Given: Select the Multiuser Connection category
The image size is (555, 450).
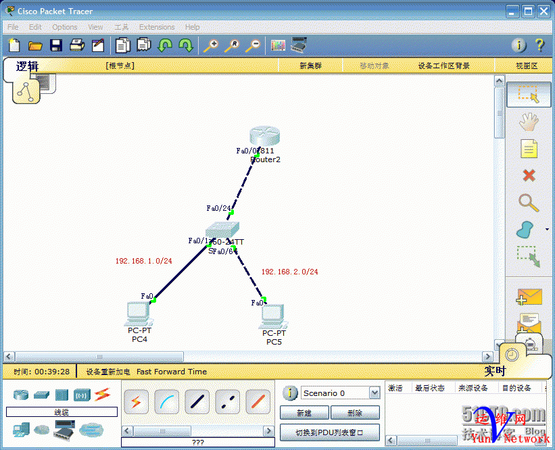Looking at the screenshot, I should (x=91, y=430).
